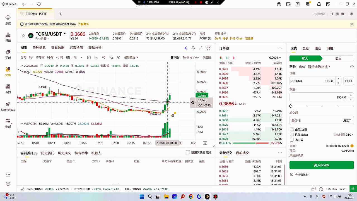Click the 布局管理 layout management link
This screenshot has height=201, width=357.
pos(319,14)
